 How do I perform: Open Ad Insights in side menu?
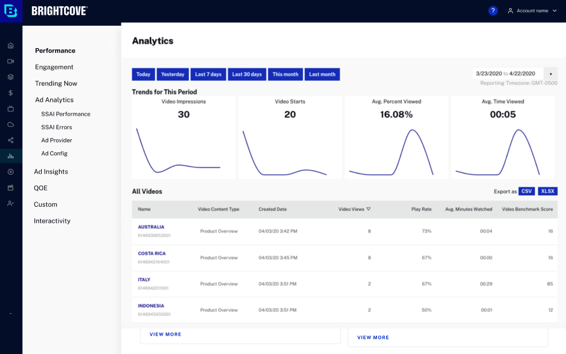click(x=51, y=172)
